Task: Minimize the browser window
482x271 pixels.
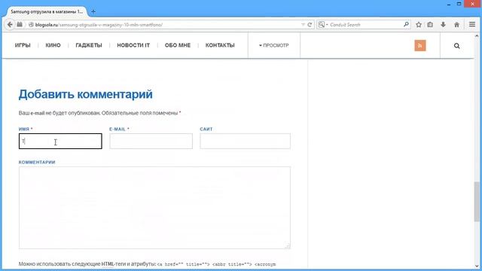Action: click(x=449, y=5)
